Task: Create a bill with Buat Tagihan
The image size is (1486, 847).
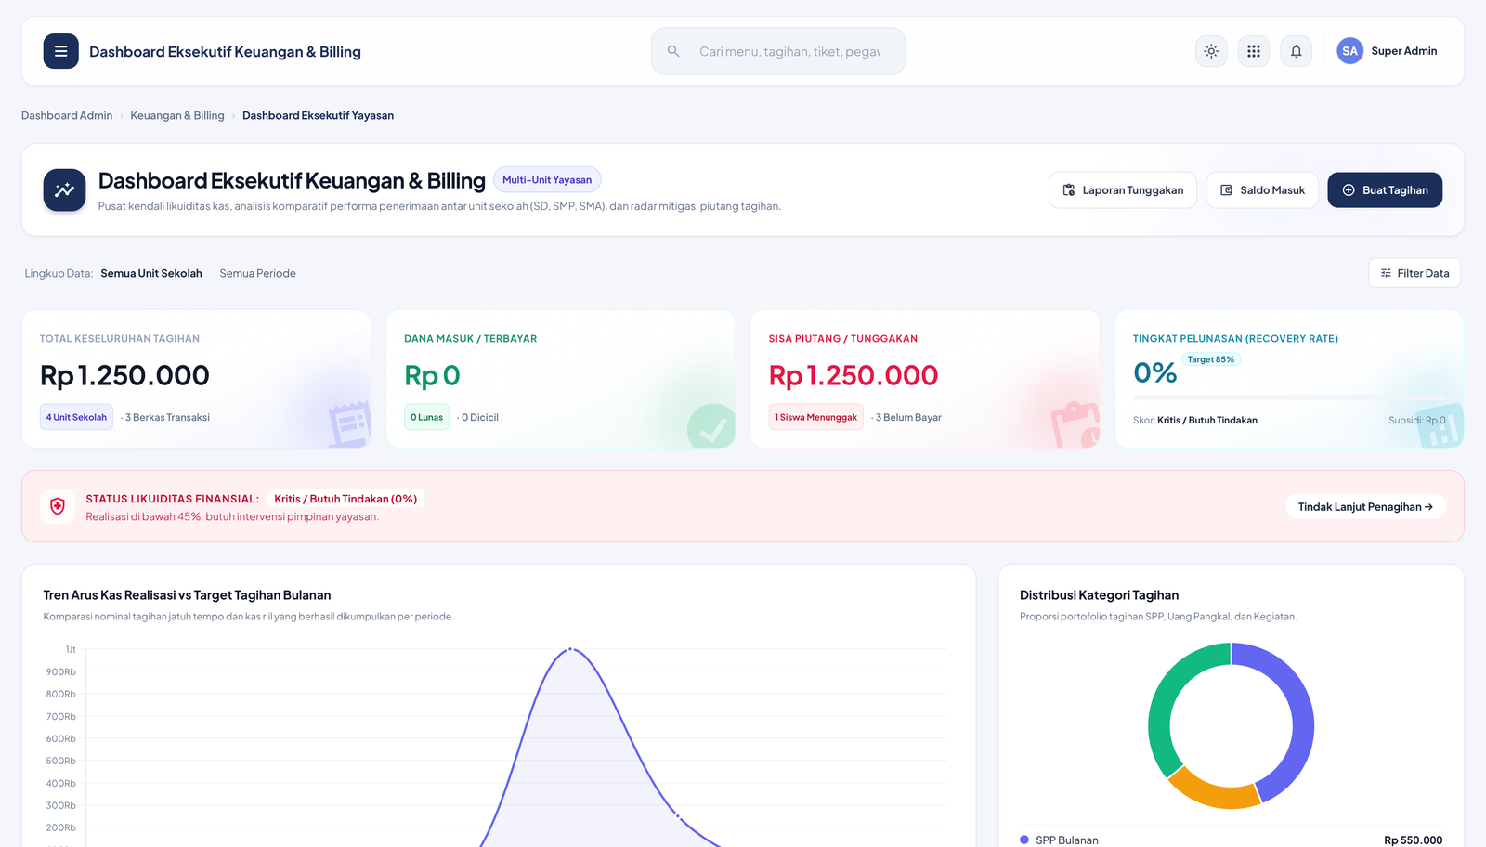Action: coord(1385,190)
